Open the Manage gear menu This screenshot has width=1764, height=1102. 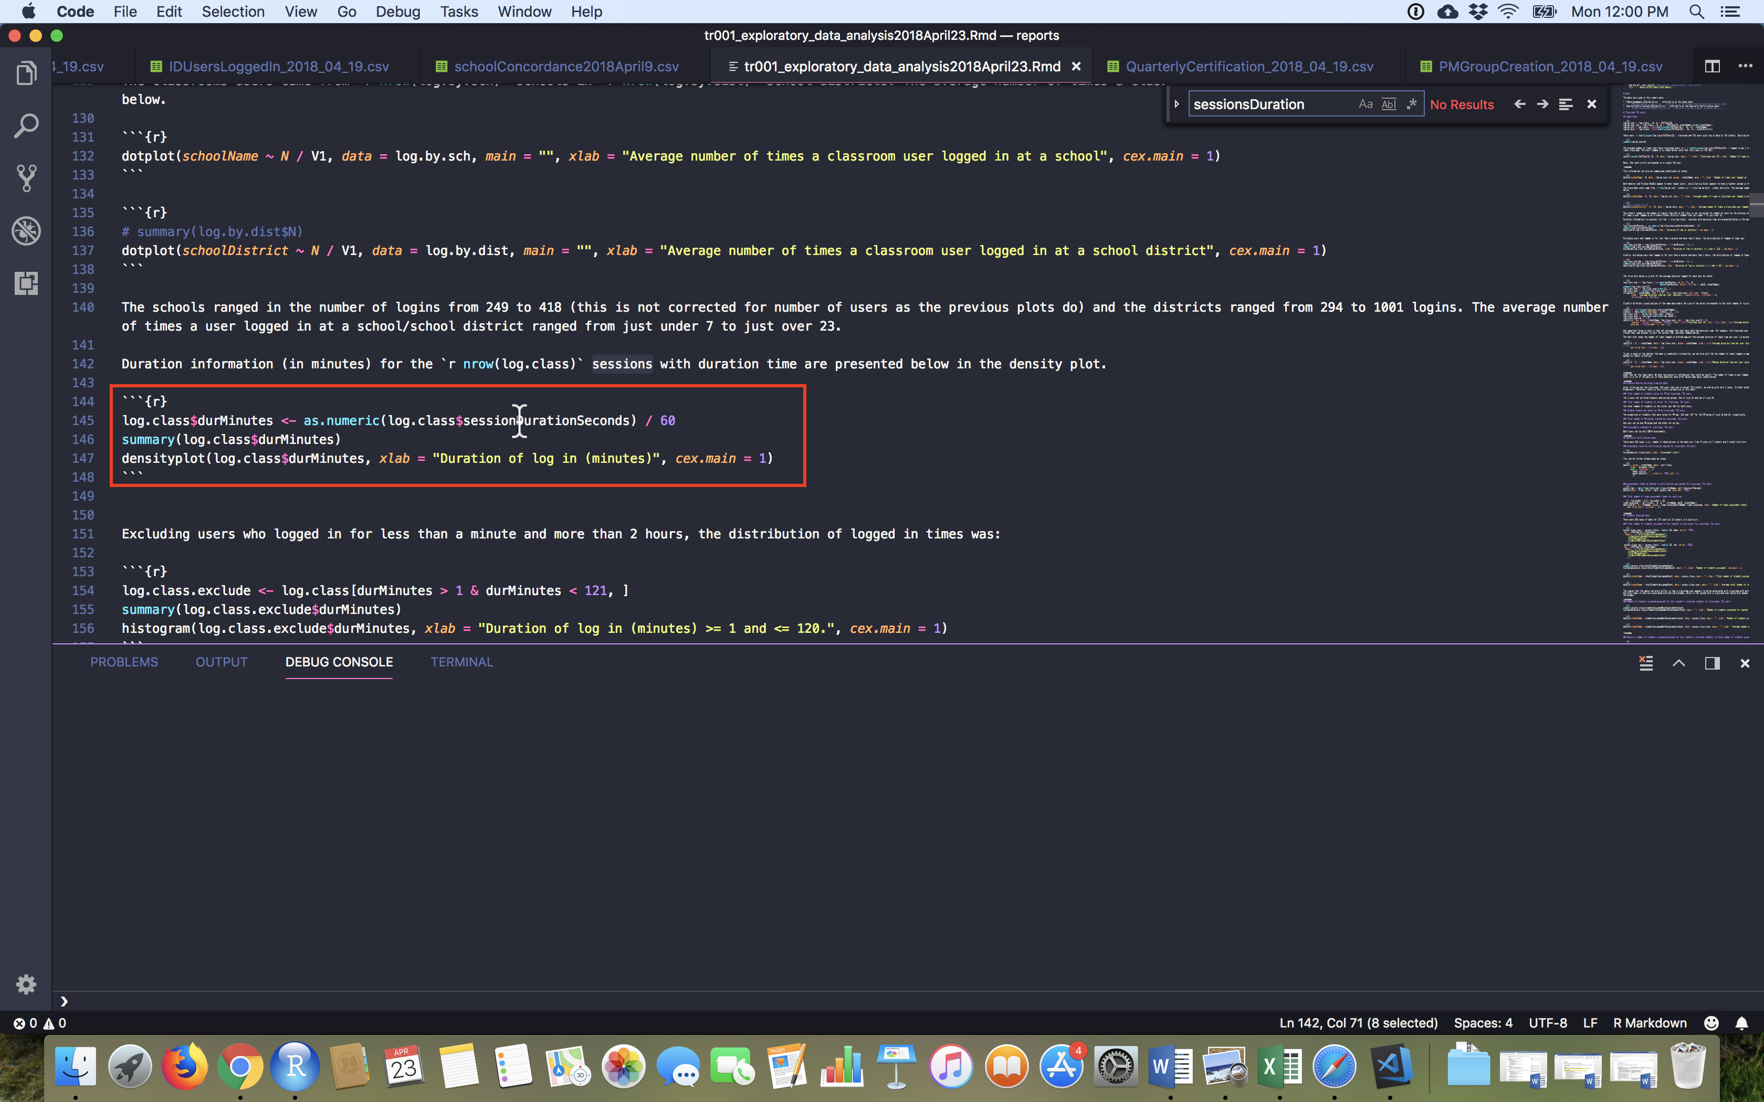click(x=26, y=984)
